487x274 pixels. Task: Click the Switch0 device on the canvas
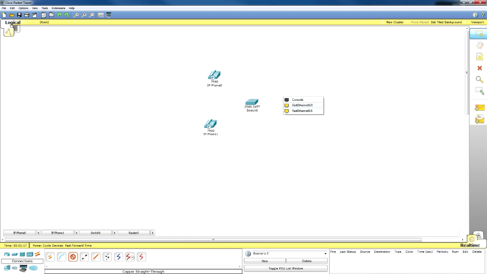pyautogui.click(x=252, y=102)
